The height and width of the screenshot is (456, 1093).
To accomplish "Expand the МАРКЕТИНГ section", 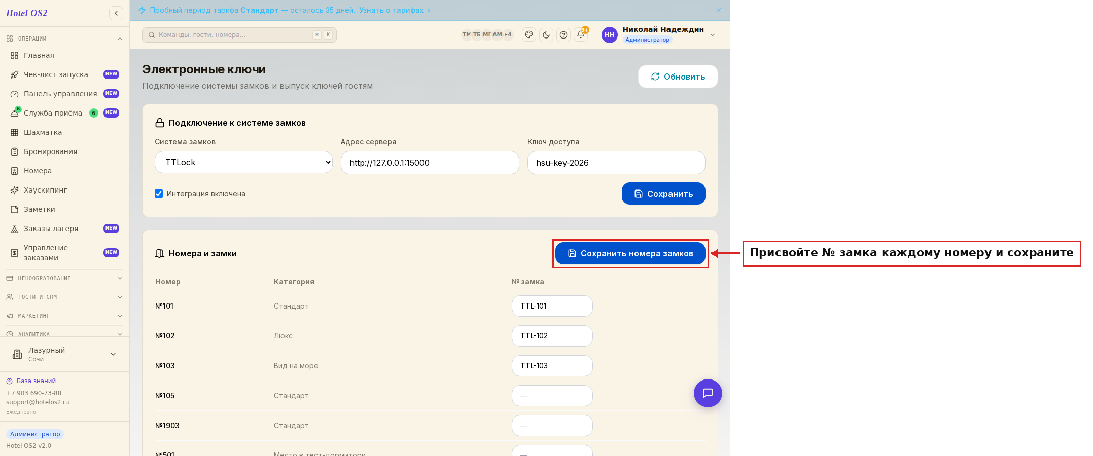I will (x=64, y=316).
